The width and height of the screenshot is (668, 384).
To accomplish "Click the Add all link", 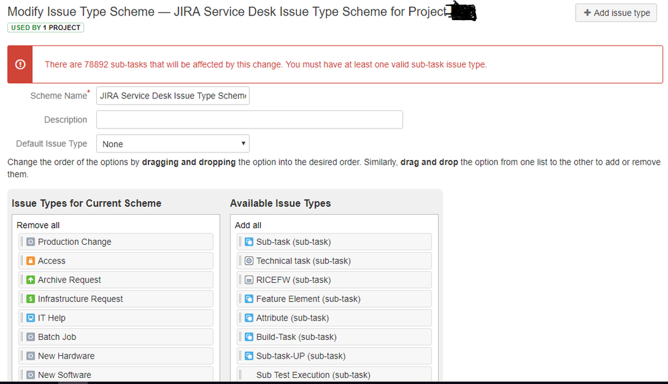I will pyautogui.click(x=248, y=225).
